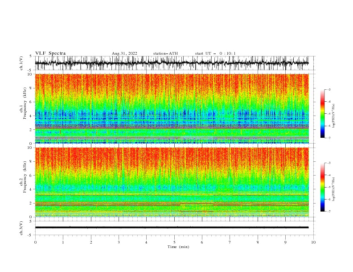The width and height of the screenshot is (353, 272).
Task: Click the "7" tick on the time axis
Action: [x=230, y=242]
